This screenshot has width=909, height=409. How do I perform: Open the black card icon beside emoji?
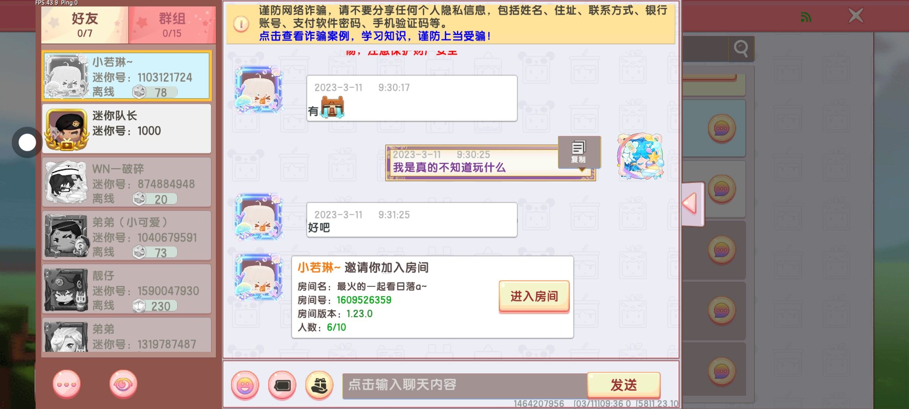point(282,386)
